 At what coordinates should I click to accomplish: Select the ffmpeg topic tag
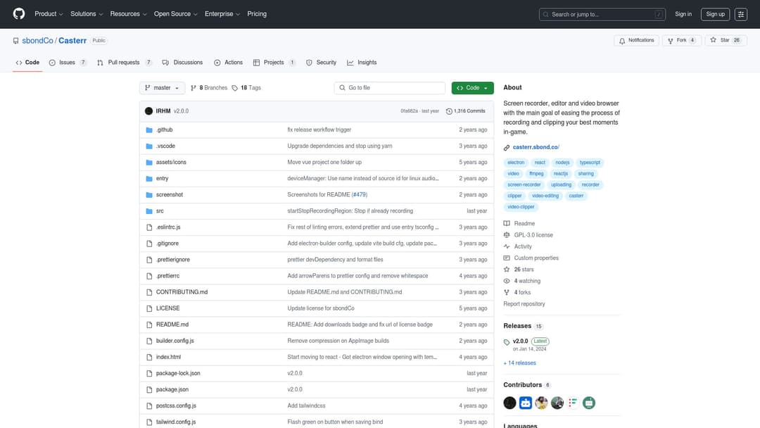[x=536, y=174]
